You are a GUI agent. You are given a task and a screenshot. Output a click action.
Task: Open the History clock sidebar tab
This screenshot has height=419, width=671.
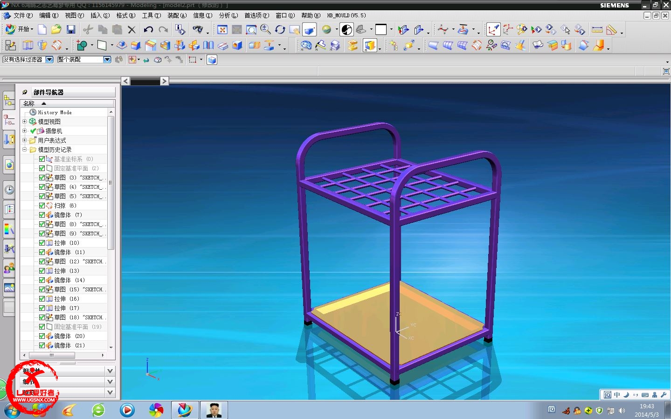pos(9,189)
